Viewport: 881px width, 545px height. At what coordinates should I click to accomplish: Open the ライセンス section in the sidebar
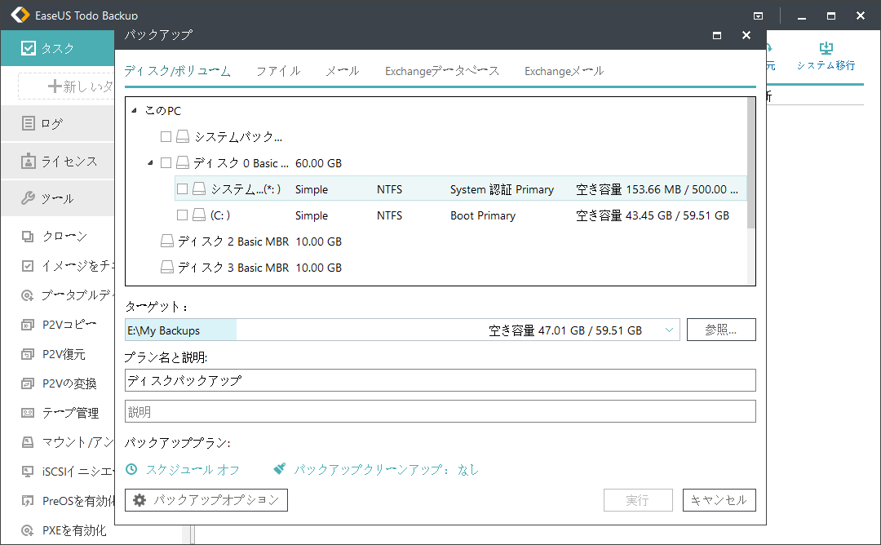[x=57, y=162]
